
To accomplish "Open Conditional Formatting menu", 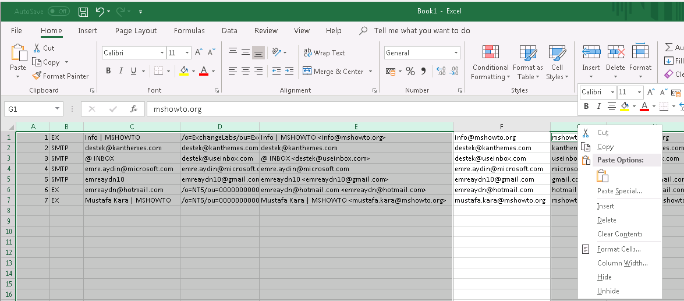I will pyautogui.click(x=491, y=62).
